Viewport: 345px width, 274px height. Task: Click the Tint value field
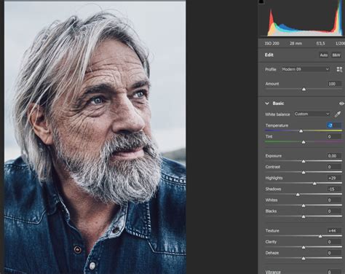coord(334,136)
